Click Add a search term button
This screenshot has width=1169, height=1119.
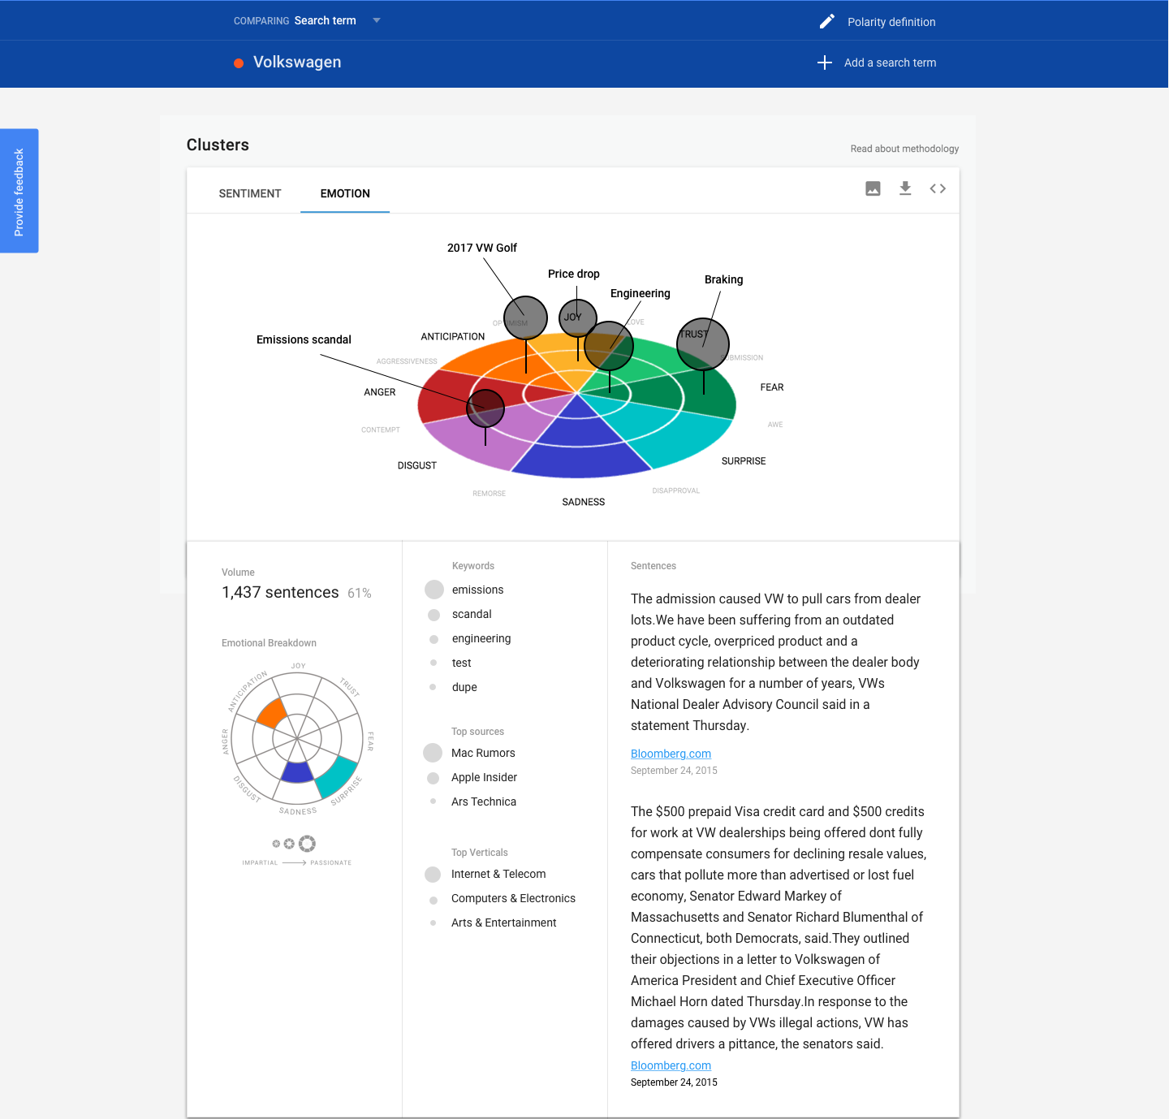[890, 63]
